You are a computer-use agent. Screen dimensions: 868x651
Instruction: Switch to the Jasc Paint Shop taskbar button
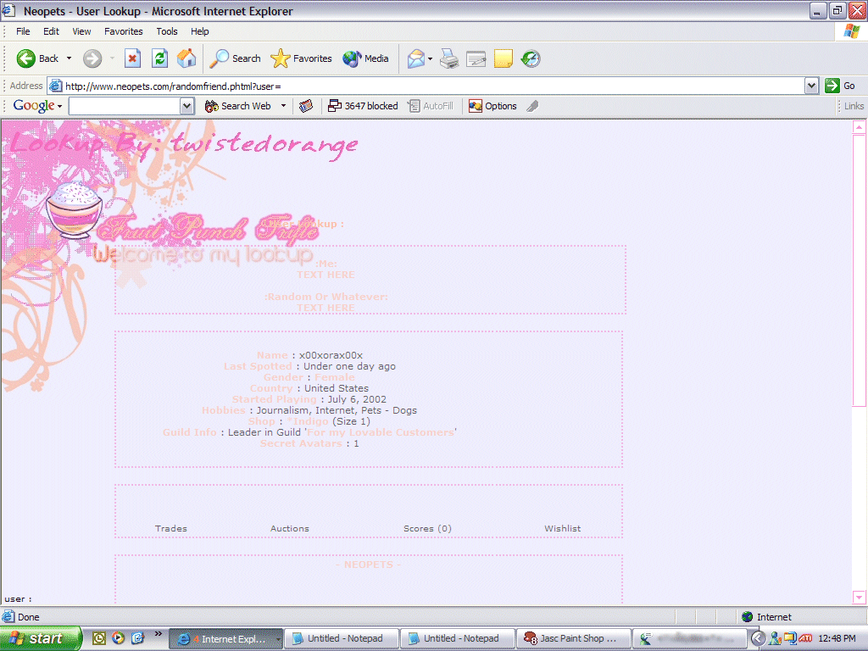pyautogui.click(x=573, y=638)
